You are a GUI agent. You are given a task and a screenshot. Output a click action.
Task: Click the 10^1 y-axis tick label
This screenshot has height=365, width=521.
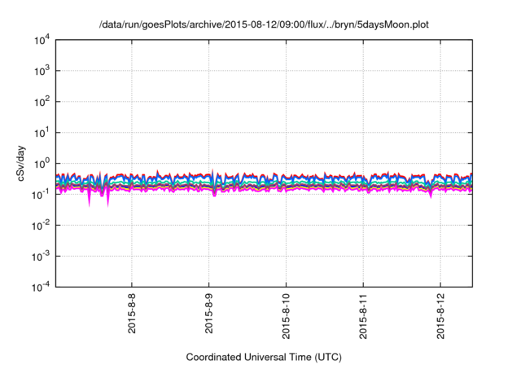[x=42, y=133]
